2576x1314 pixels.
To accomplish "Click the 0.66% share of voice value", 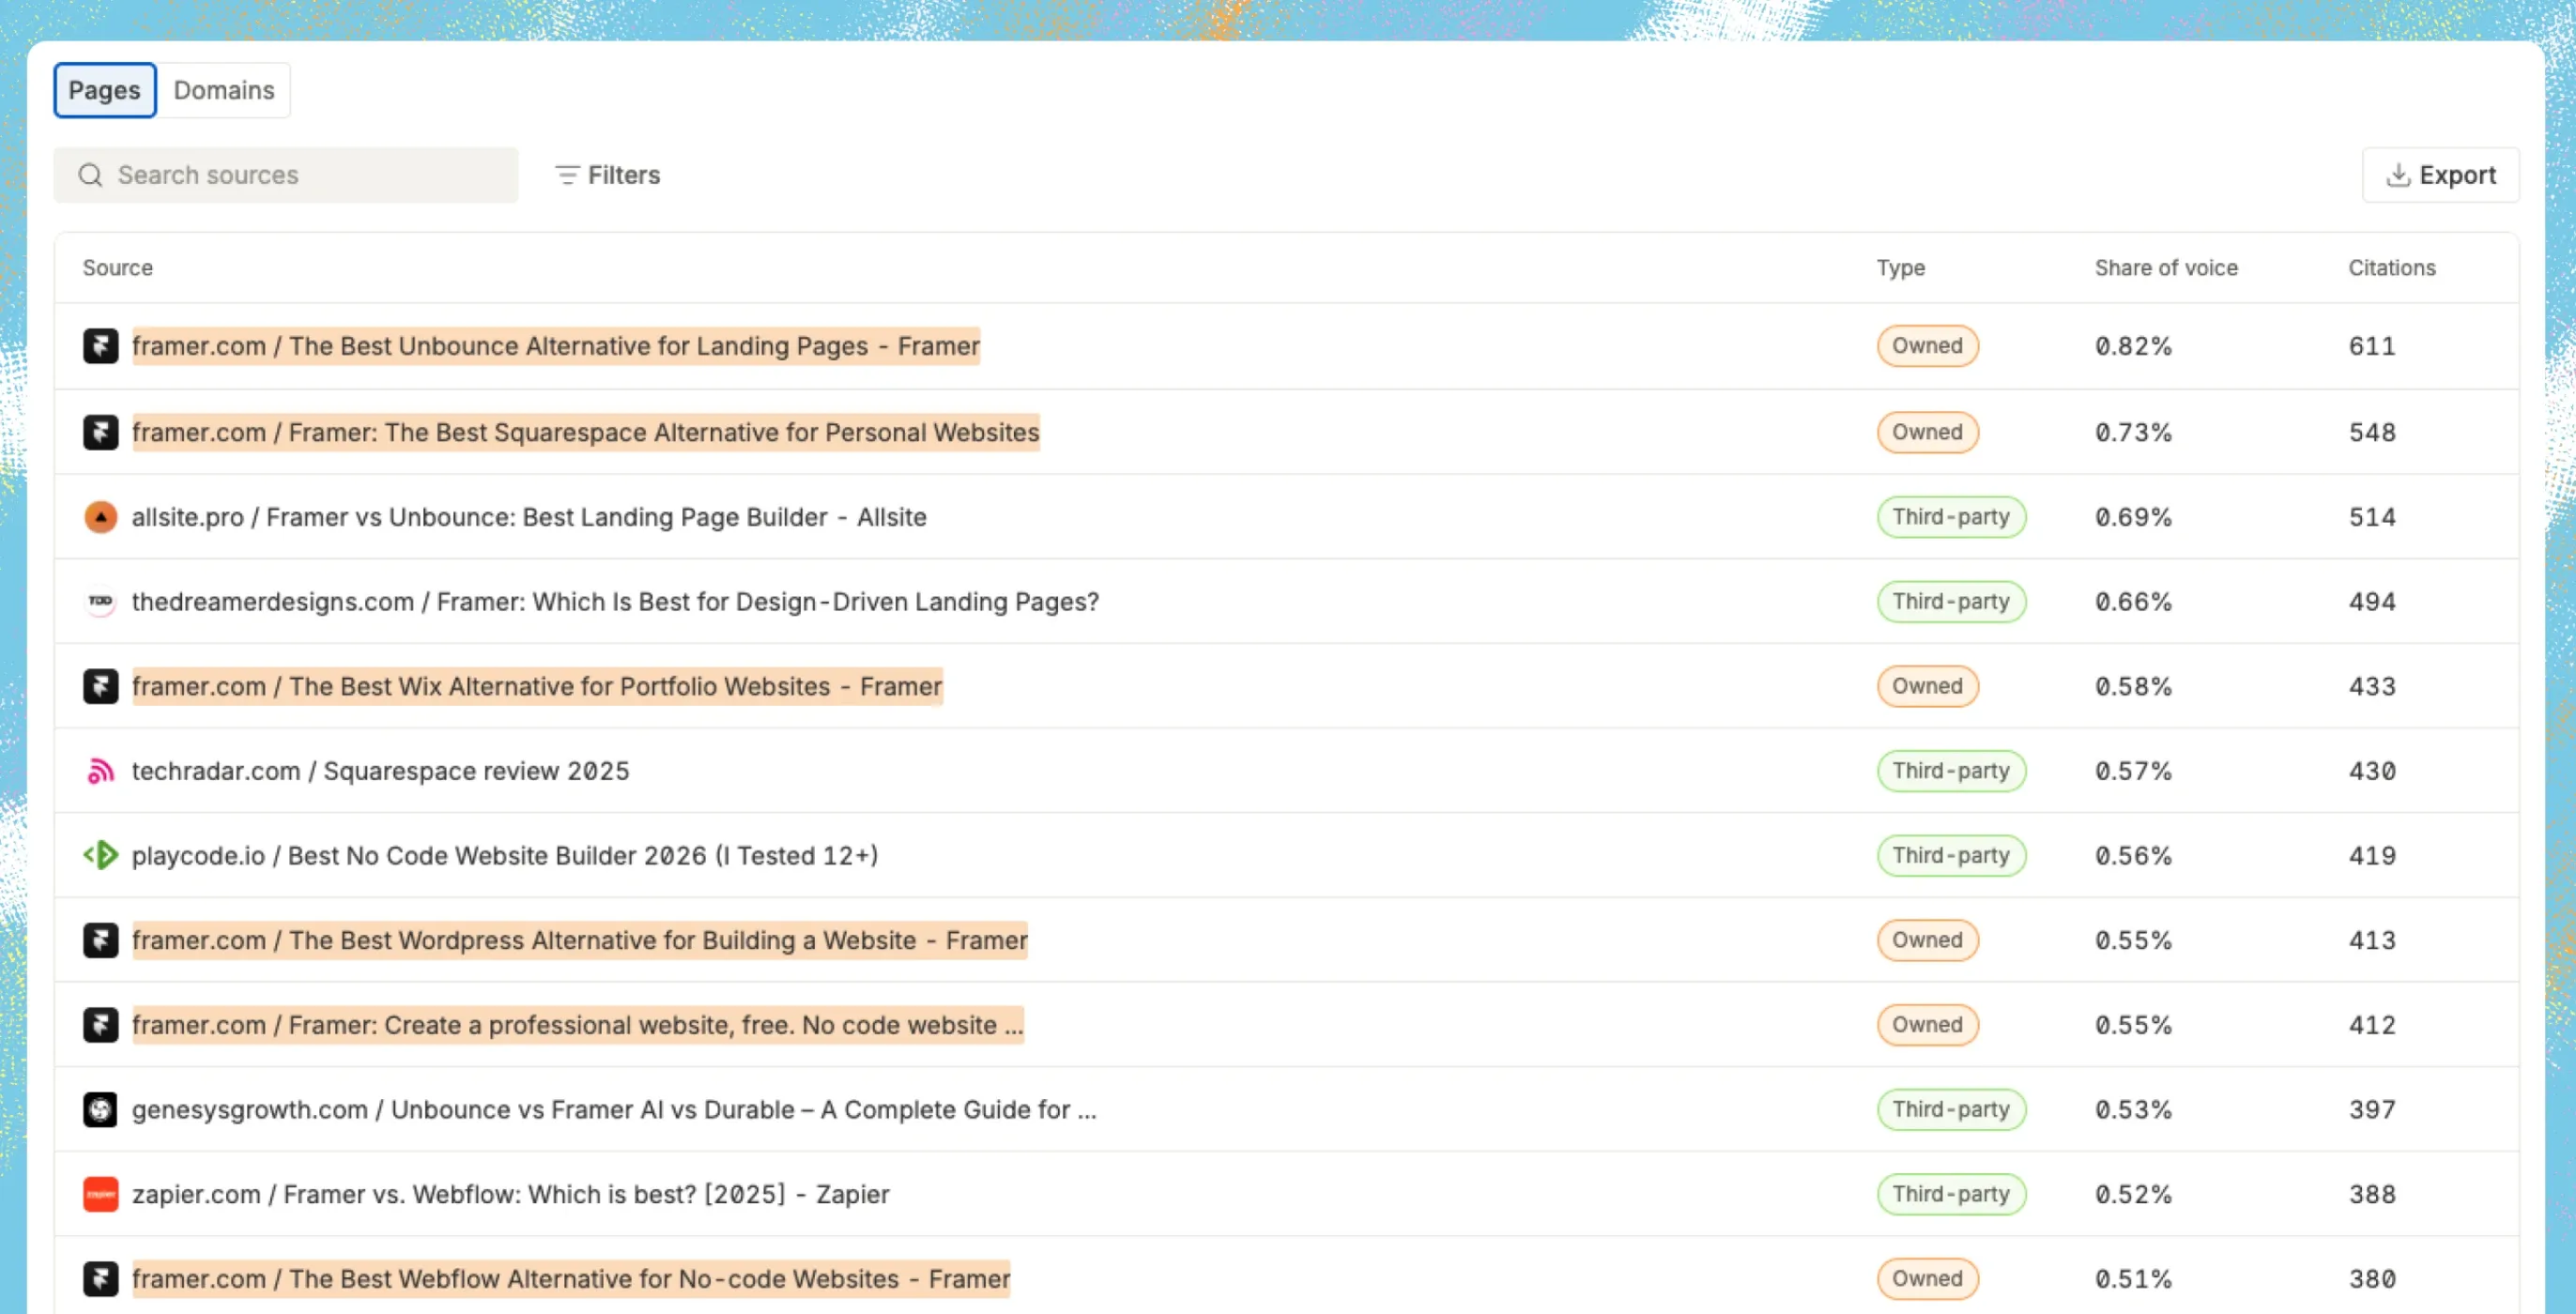I will click(2133, 601).
